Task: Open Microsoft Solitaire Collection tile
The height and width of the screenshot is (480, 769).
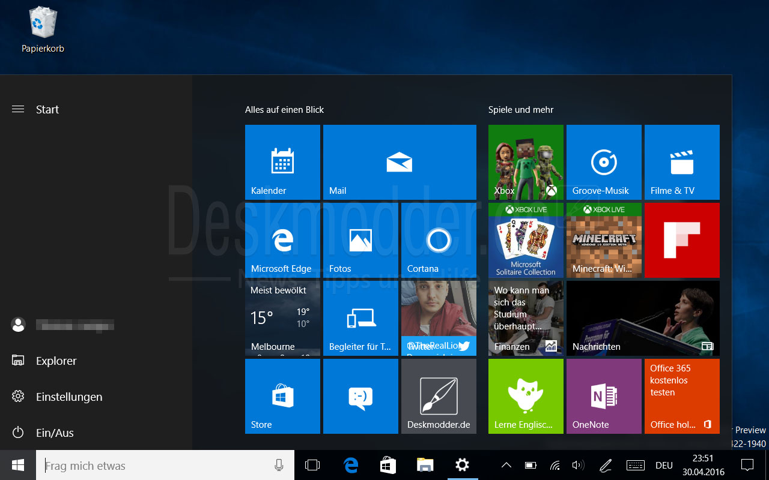Action: (x=526, y=240)
